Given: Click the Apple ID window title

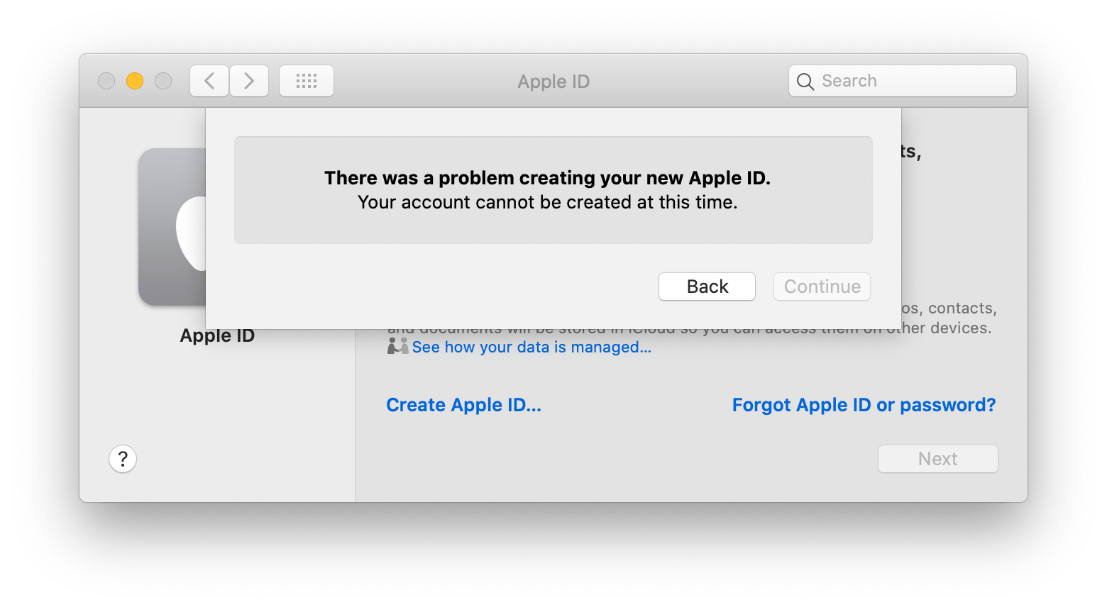Looking at the screenshot, I should pyautogui.click(x=553, y=82).
